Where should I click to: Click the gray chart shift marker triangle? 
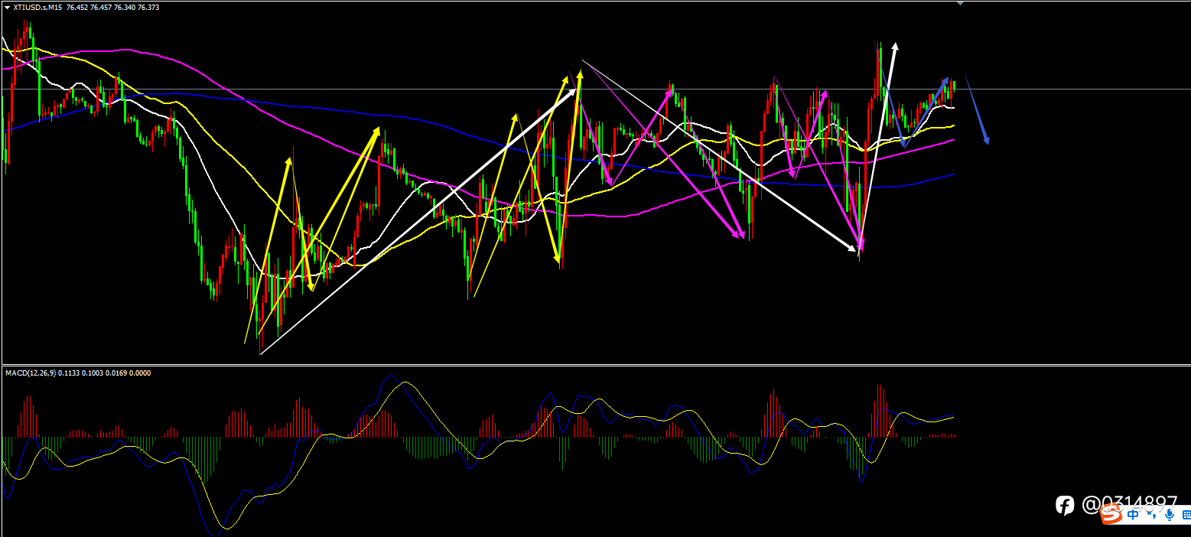[x=960, y=4]
